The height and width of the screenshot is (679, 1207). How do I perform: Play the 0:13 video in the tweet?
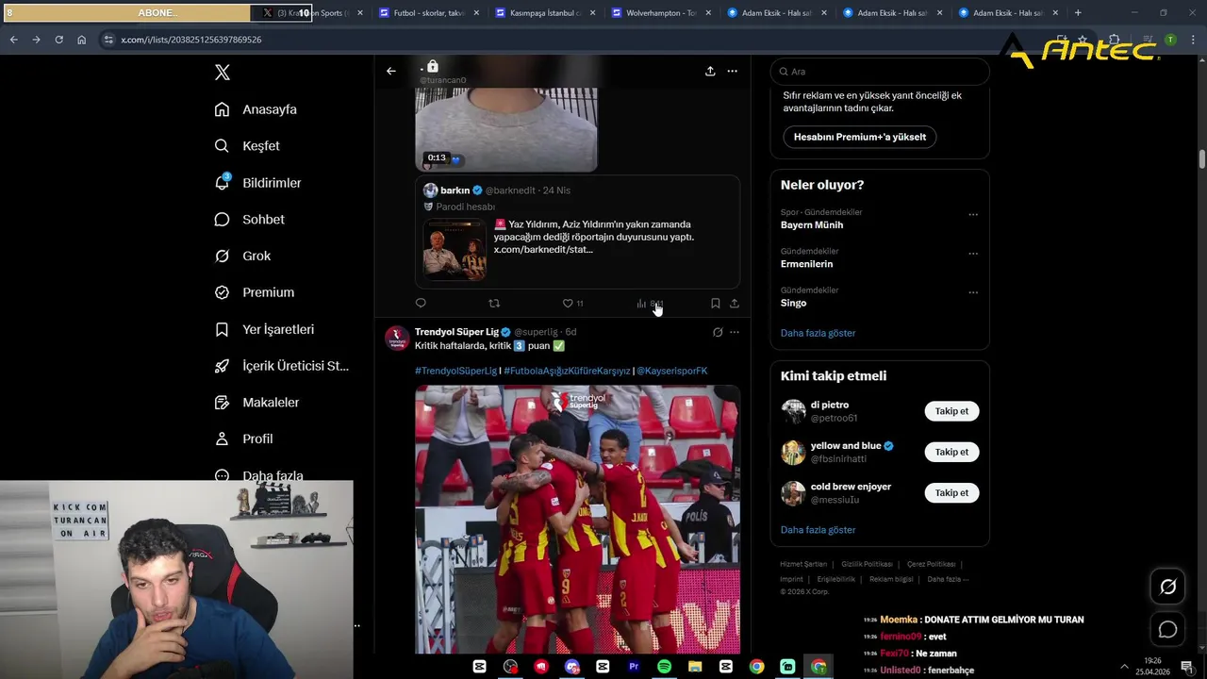tap(506, 130)
